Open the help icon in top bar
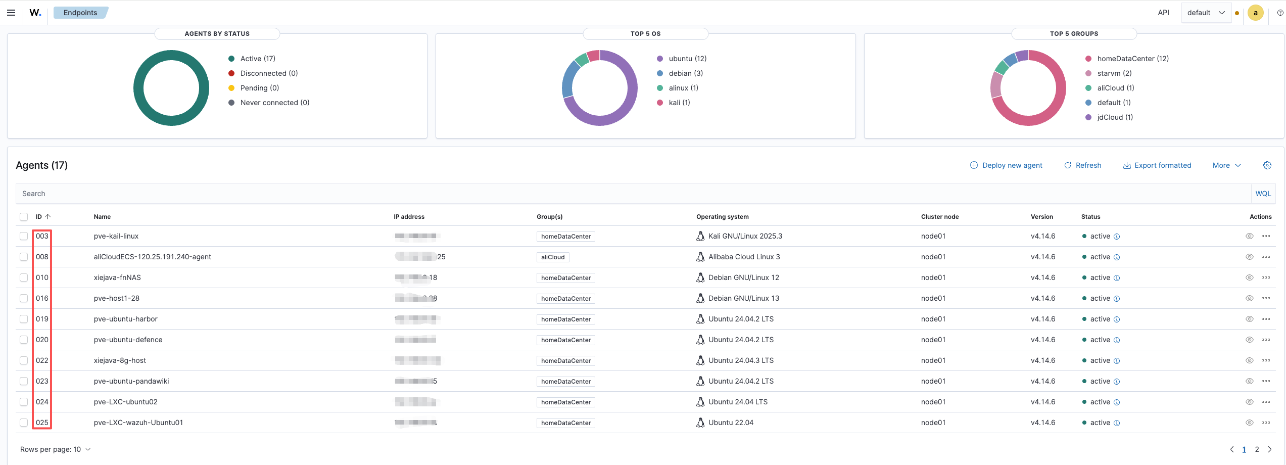1286x465 pixels. [x=1280, y=13]
